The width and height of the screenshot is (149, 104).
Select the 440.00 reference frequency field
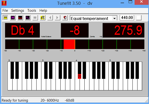point(127,18)
